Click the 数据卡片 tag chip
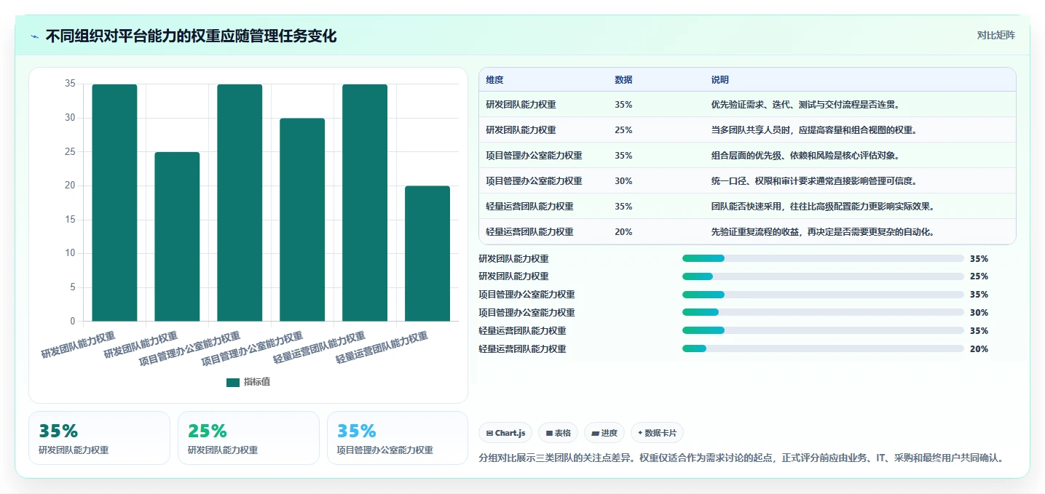Viewport: 1045px width, 494px height. 657,433
